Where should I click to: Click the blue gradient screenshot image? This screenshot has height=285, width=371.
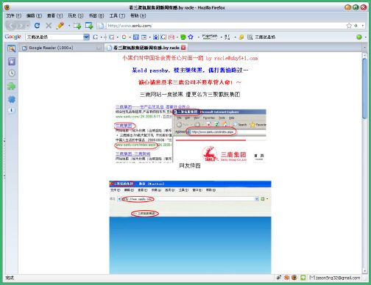coord(190,245)
